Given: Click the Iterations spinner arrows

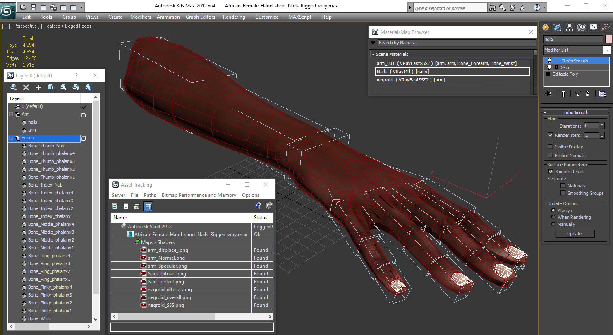Looking at the screenshot, I should tap(602, 126).
